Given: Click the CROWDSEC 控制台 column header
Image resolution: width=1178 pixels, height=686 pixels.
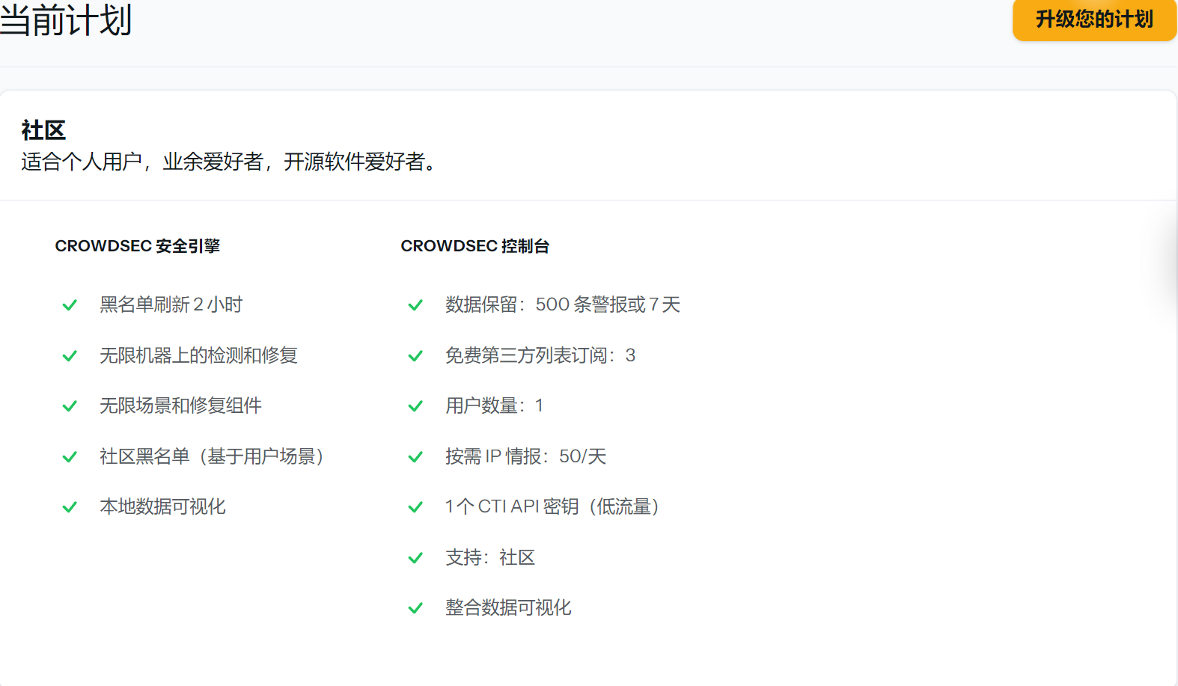Looking at the screenshot, I should [474, 246].
